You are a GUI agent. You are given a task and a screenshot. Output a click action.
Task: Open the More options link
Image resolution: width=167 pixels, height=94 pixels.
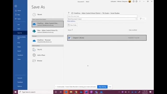(x=71, y=21)
